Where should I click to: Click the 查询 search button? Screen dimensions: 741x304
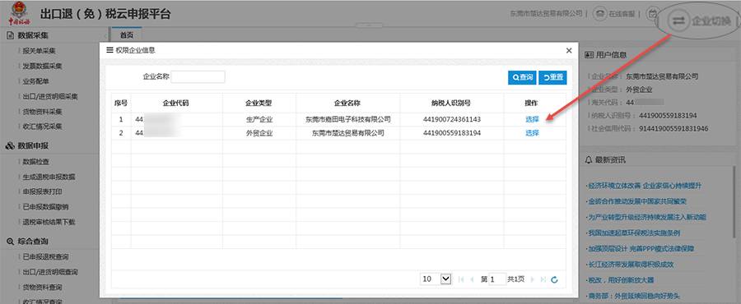point(522,77)
